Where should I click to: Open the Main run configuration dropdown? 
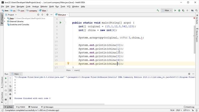(167, 10)
